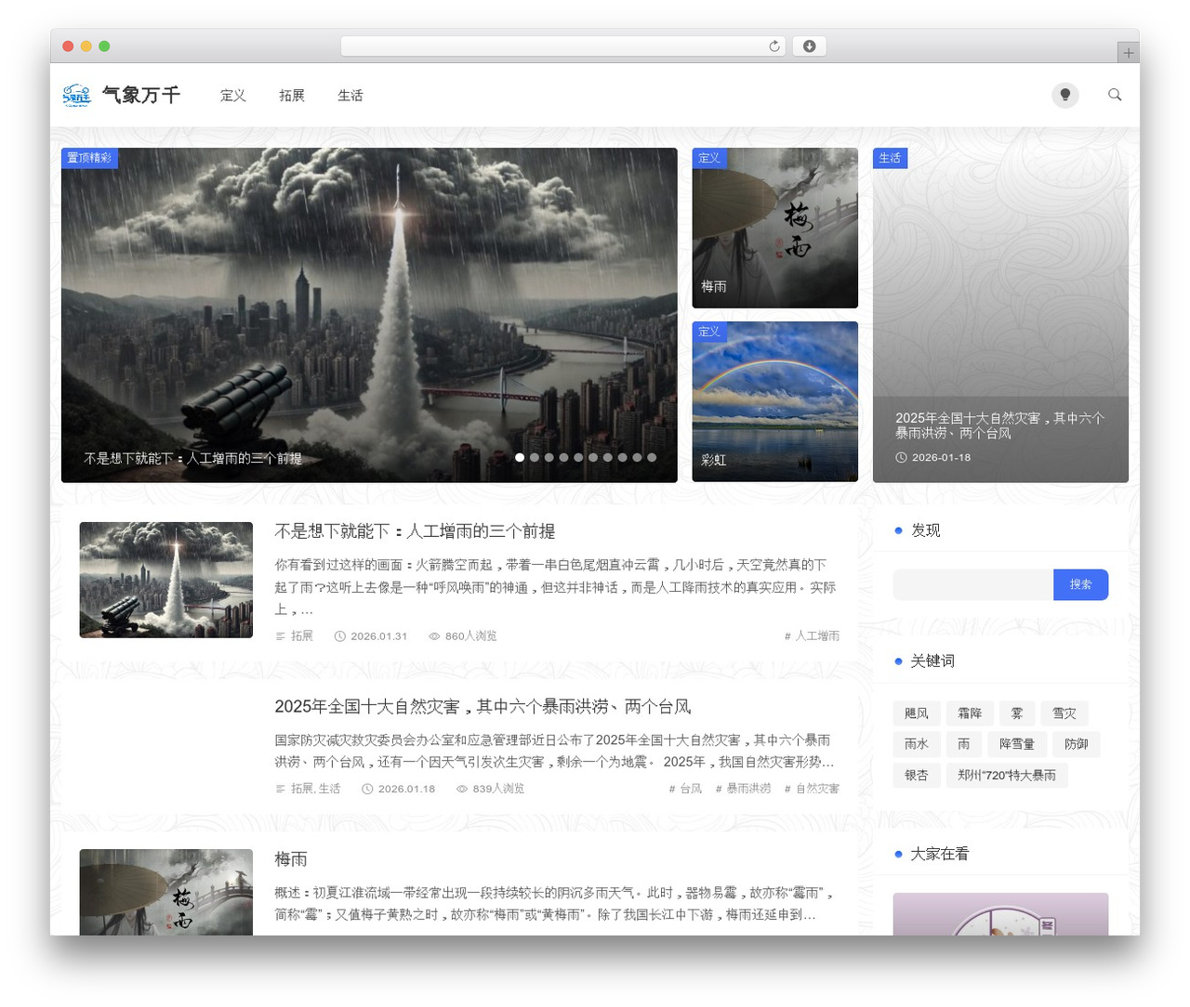Image resolution: width=1190 pixels, height=1007 pixels.
Task: Click the blue 搜索 button
Action: tap(1081, 584)
